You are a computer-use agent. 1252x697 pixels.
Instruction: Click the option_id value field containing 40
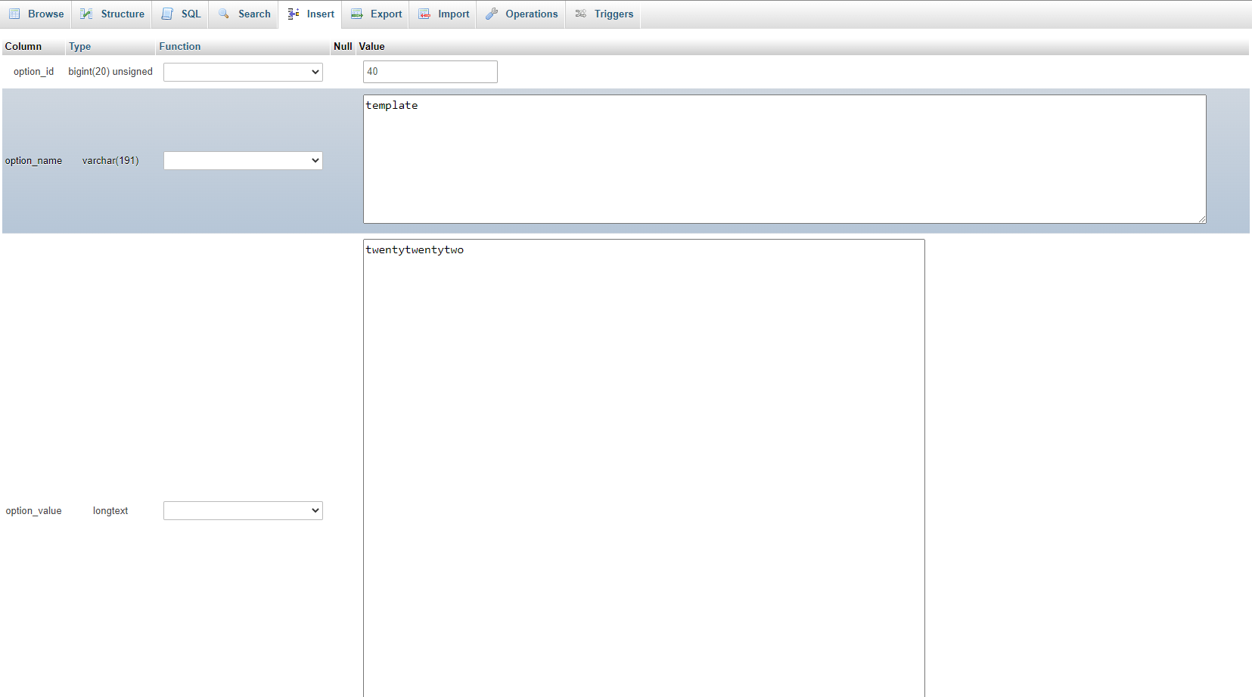point(430,72)
